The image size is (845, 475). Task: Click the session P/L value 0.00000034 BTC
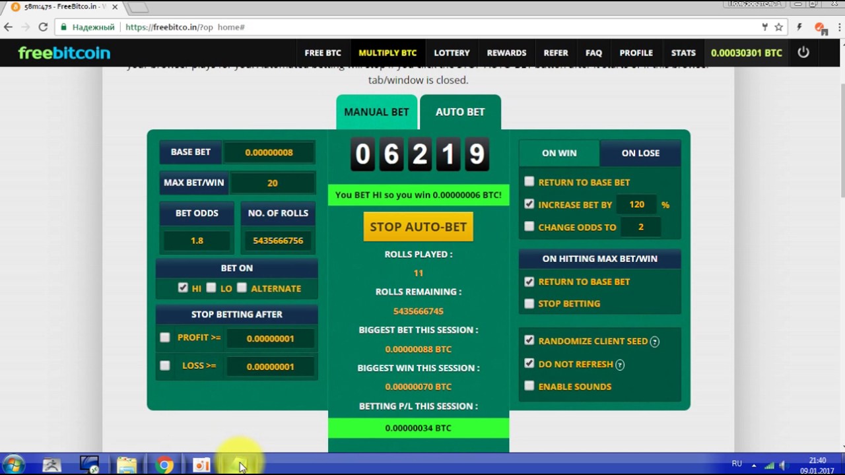click(419, 428)
